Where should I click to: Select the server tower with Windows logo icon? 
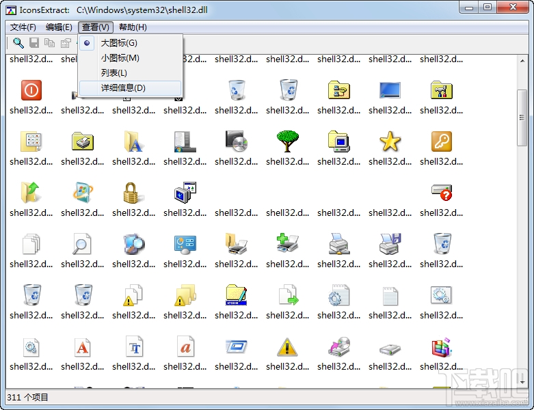tap(185, 141)
